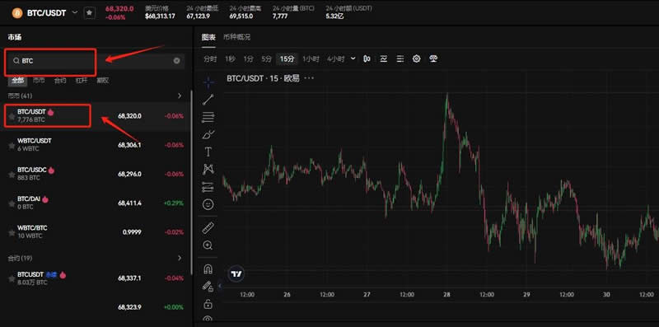
Task: Select the 1小时 timeframe
Action: 311,58
